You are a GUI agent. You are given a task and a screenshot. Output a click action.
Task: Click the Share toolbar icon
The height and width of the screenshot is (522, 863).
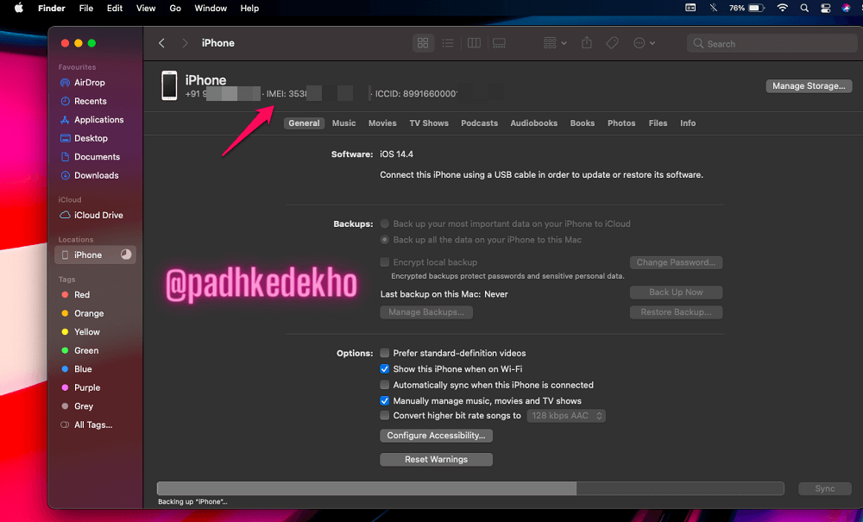(587, 43)
